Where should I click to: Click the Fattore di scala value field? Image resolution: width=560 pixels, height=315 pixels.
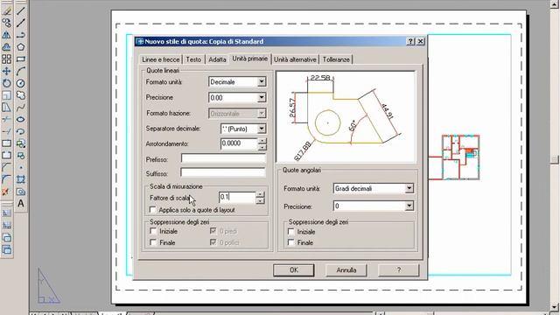pos(237,197)
